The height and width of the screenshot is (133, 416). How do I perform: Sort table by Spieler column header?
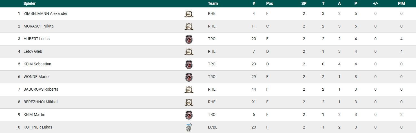pyautogui.click(x=29, y=4)
